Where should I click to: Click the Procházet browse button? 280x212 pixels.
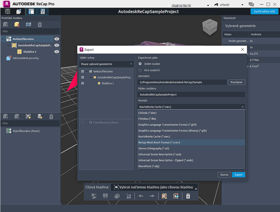[236, 82]
